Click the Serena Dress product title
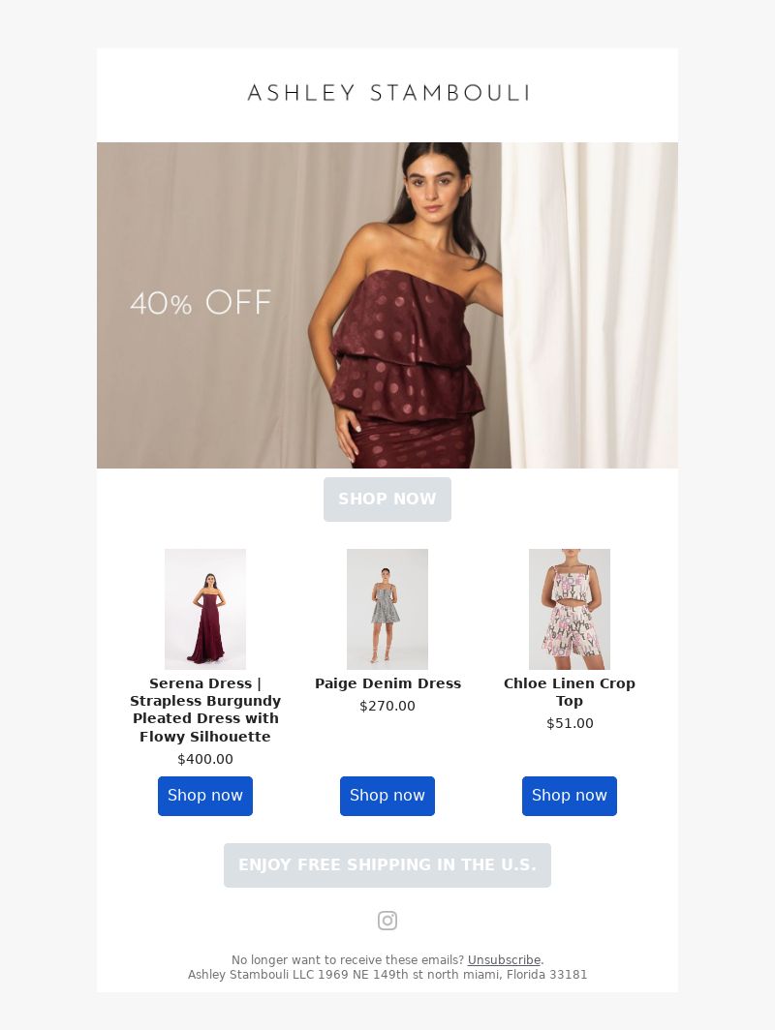Screen dimensions: 775x1030 pos(205,711)
